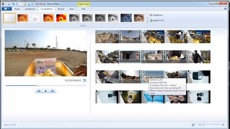The image size is (230, 129).
Task: Click Apply to all
Action: pyautogui.click(x=156, y=20)
